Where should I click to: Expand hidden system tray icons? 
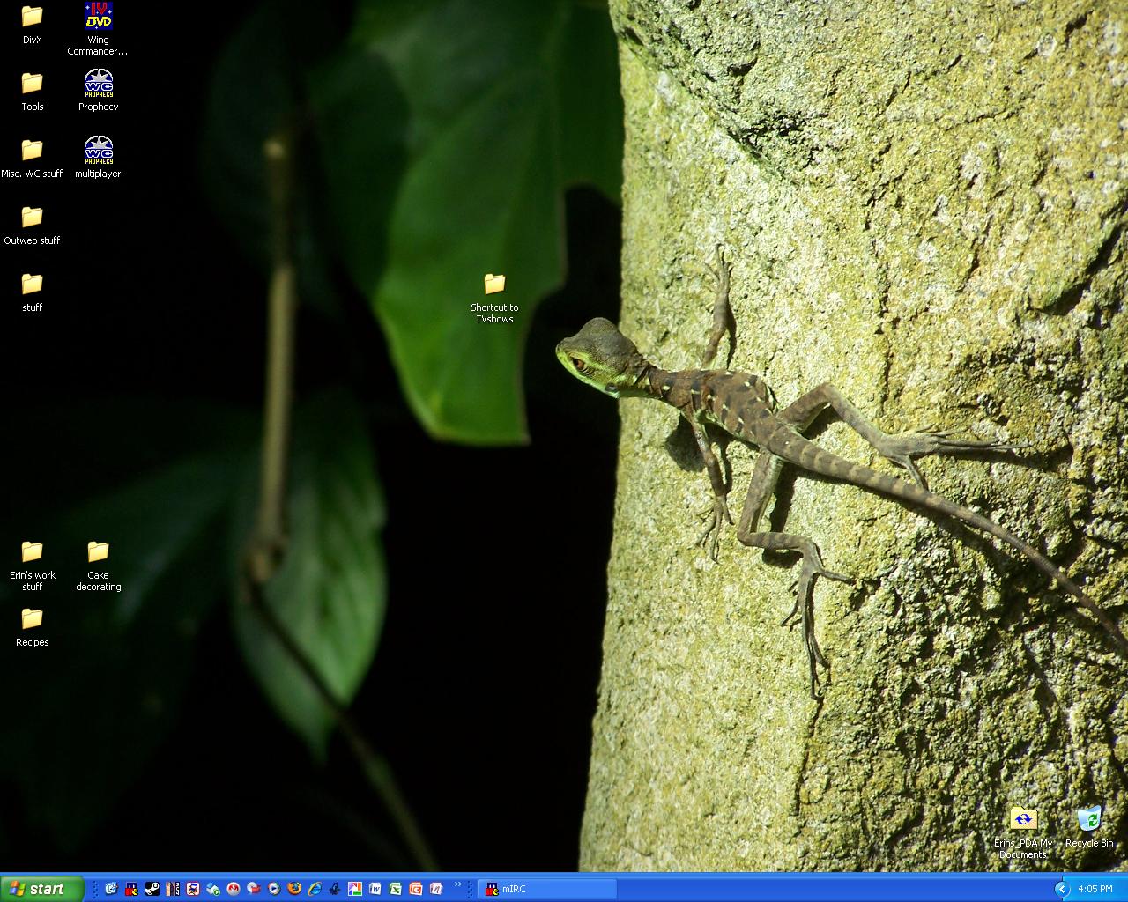coord(1063,889)
